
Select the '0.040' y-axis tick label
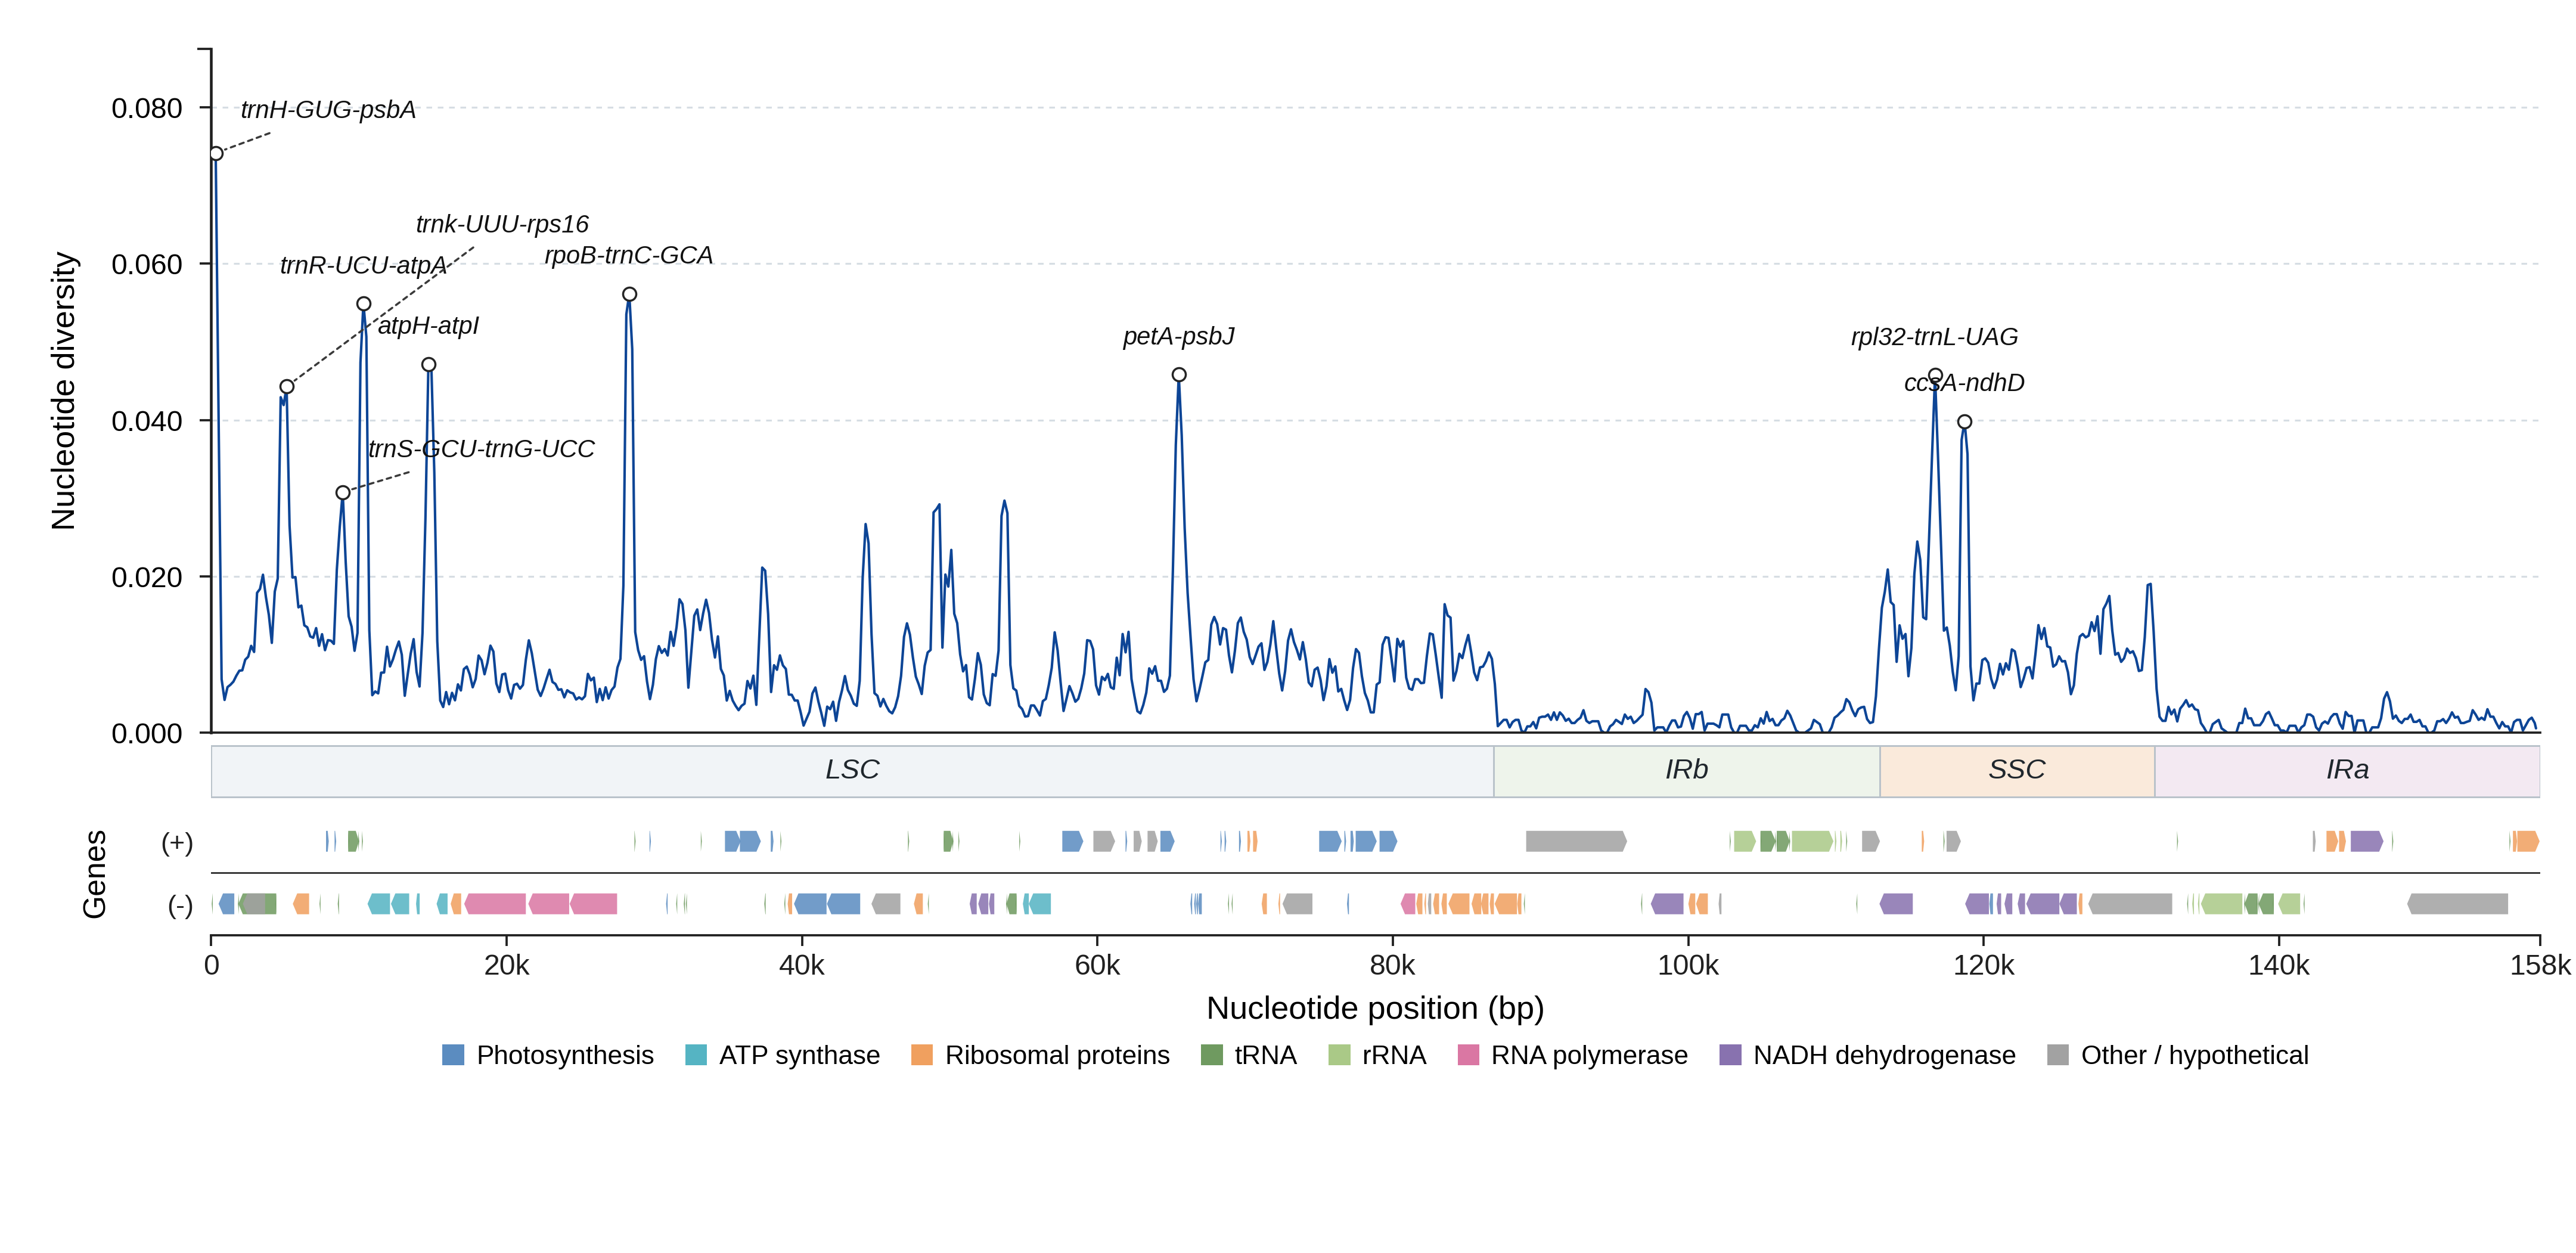tap(147, 421)
